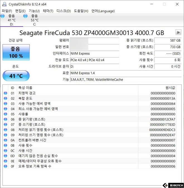Click the 원시값 column header
Screen dimensions: 184x188
tap(157, 88)
